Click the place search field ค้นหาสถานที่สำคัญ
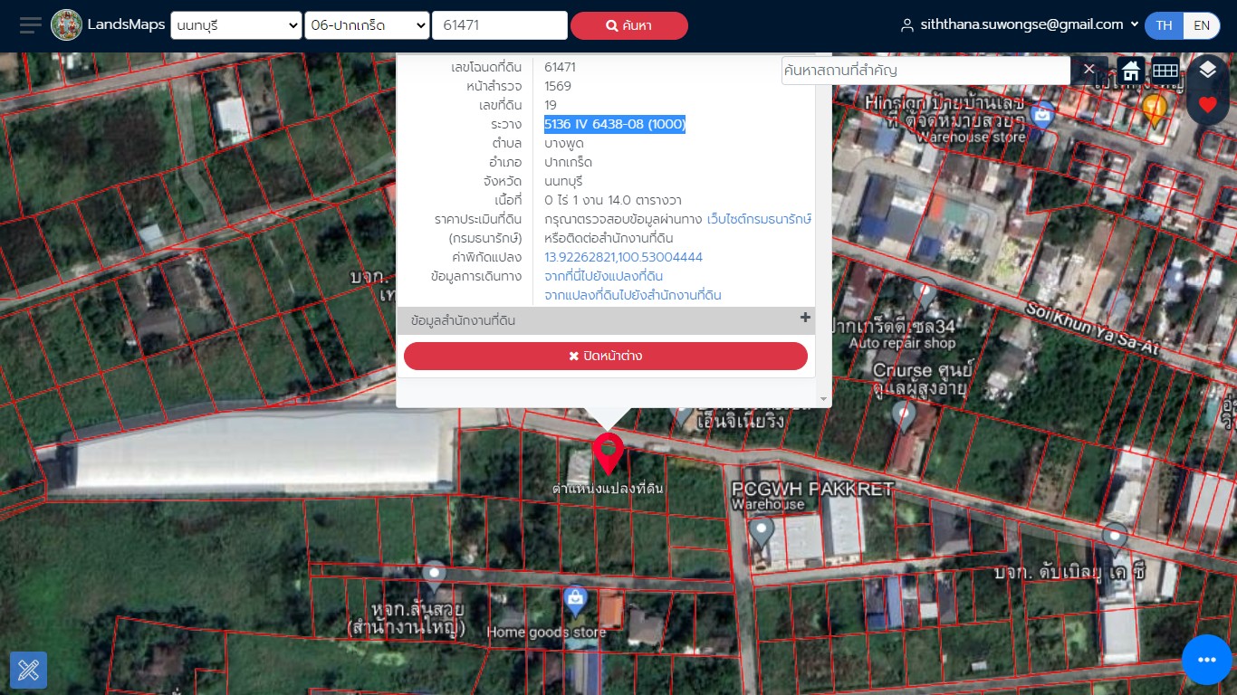1237x695 pixels. click(925, 70)
